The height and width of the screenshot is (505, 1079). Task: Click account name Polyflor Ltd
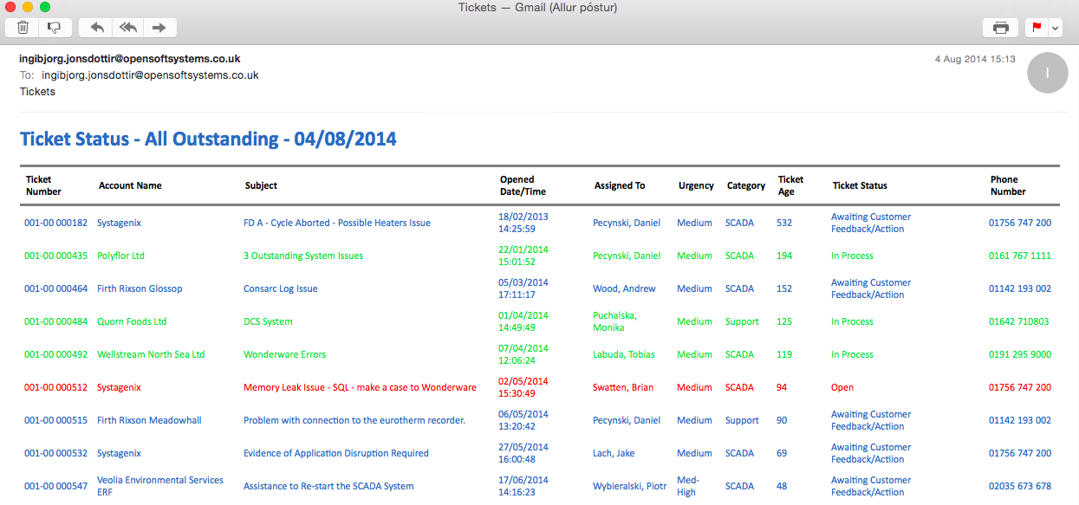click(120, 256)
